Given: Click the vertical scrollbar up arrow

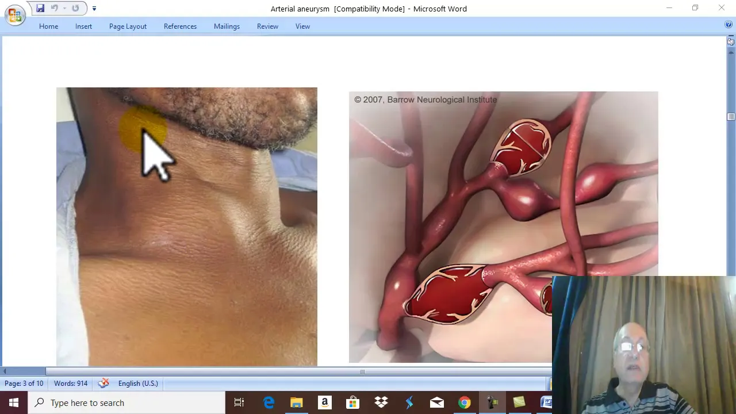Looking at the screenshot, I should [x=731, y=52].
